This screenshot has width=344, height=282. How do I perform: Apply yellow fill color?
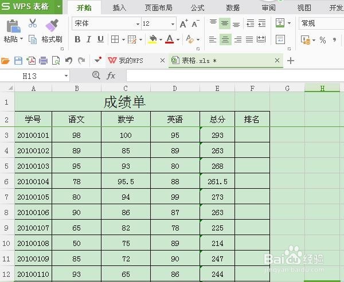(x=153, y=39)
